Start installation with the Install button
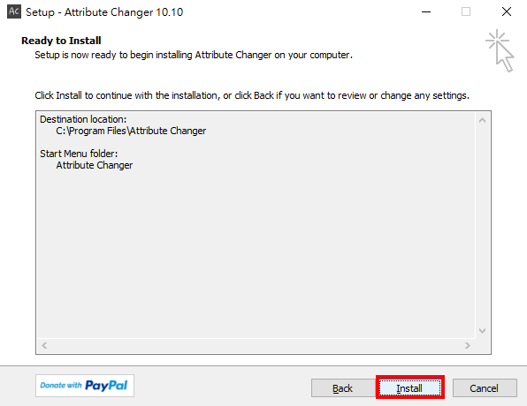The height and width of the screenshot is (406, 527). 410,388
